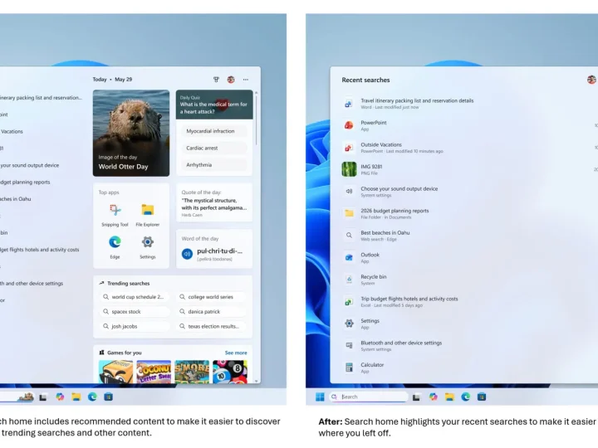Viewport: 598px width, 448px height.
Task: Open IMG 9281 PNG file thumbnail
Action: 349,169
